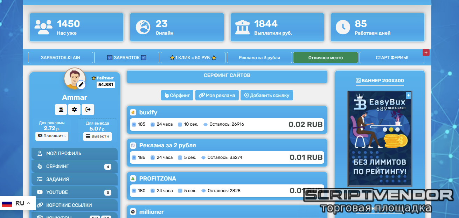Click the chart icon in the buxify row
The height and width of the screenshot is (218, 459).
click(x=152, y=124)
